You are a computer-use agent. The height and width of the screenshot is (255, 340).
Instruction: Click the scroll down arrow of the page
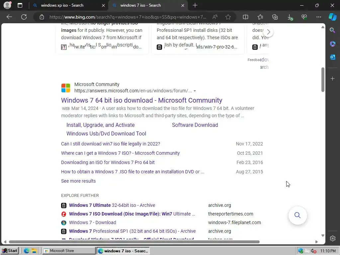[323, 235]
